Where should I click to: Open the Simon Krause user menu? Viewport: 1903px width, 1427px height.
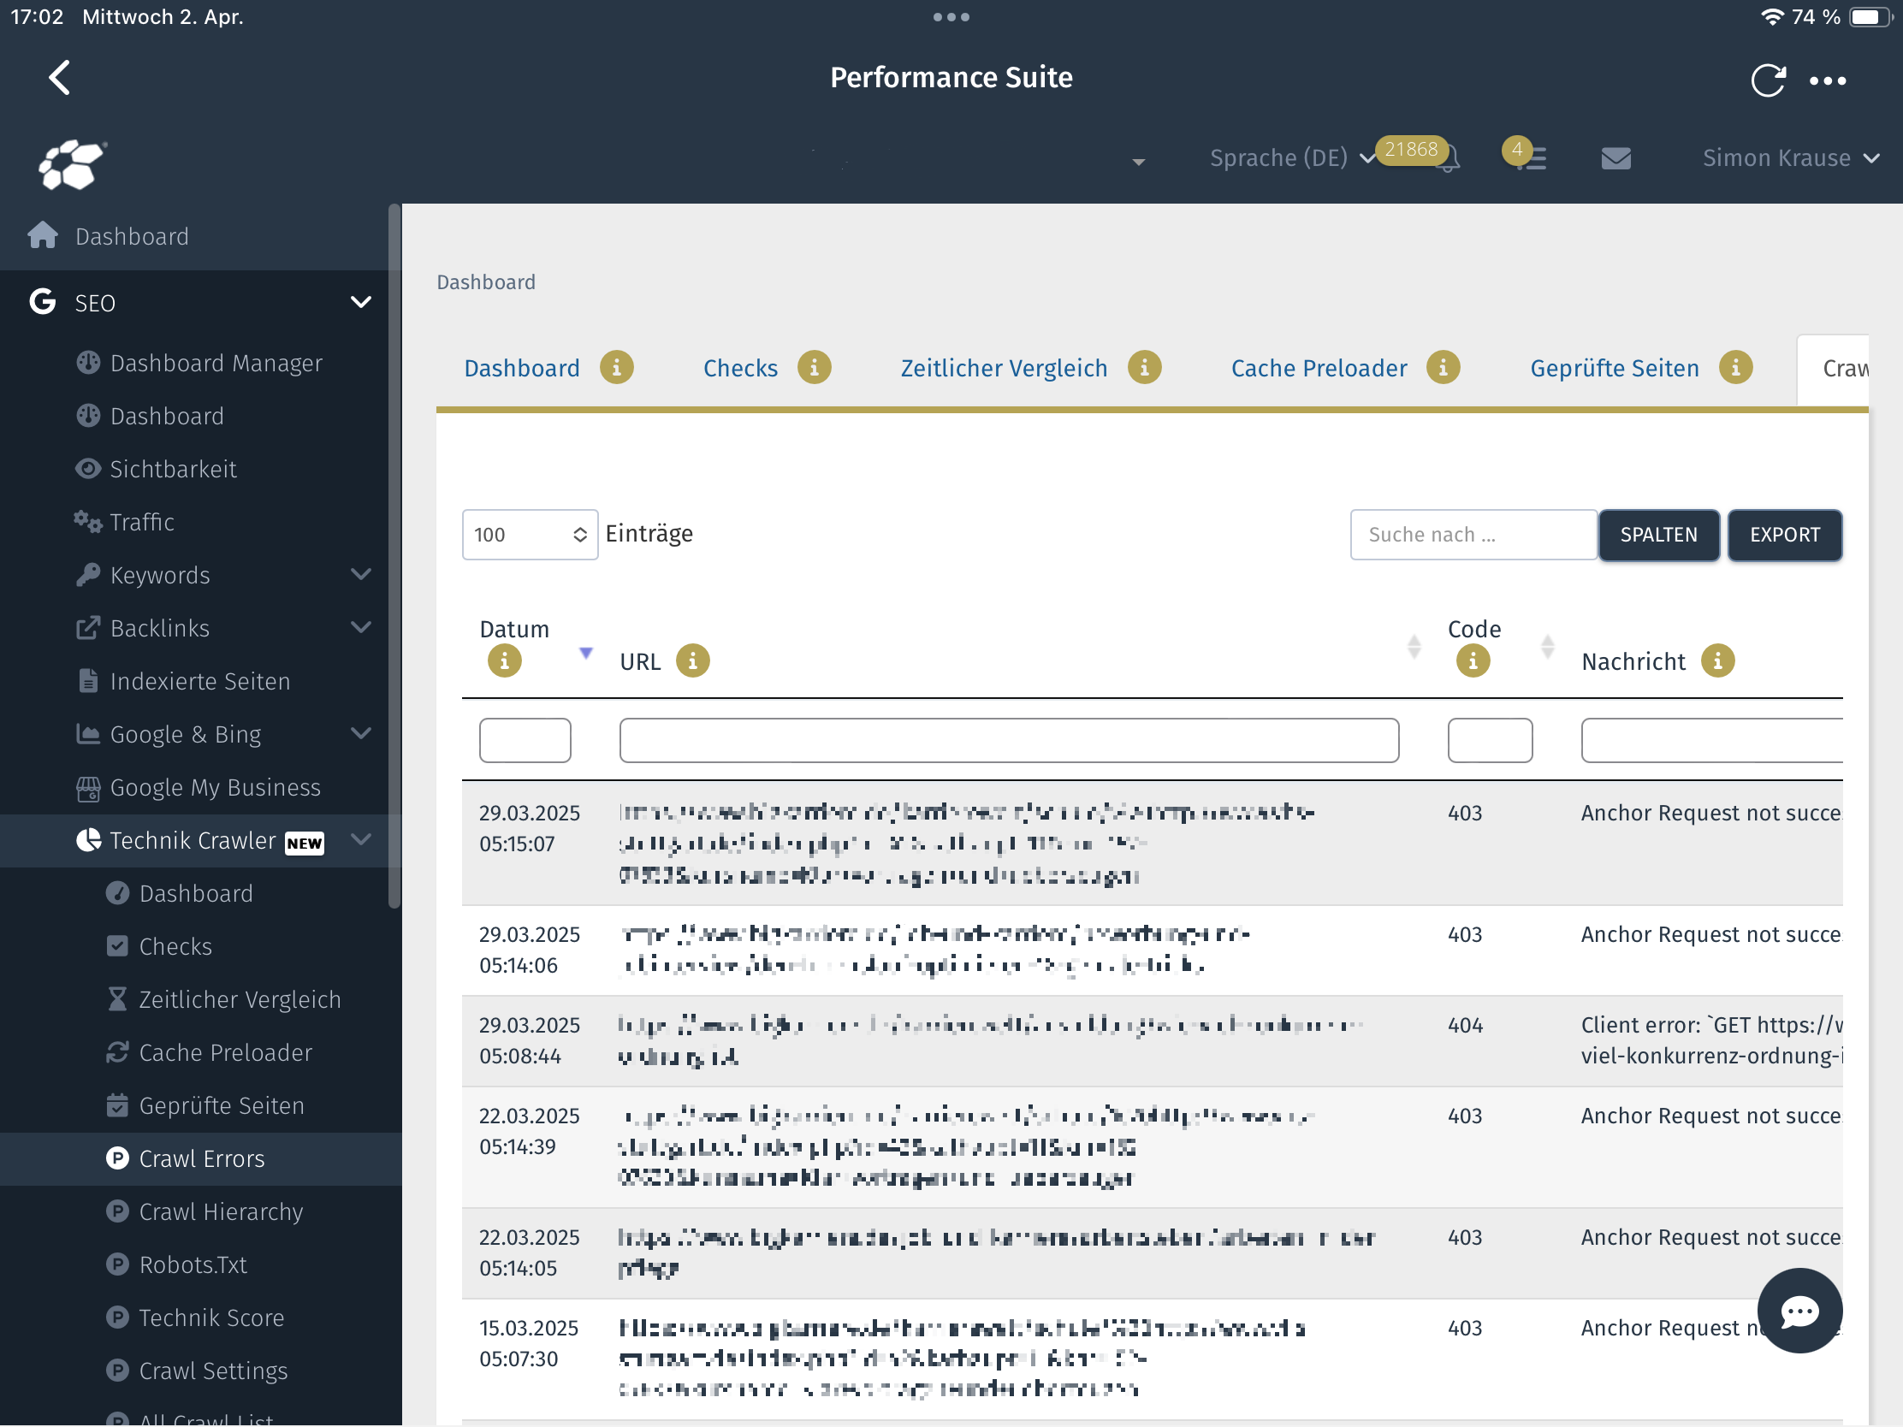(x=1790, y=158)
